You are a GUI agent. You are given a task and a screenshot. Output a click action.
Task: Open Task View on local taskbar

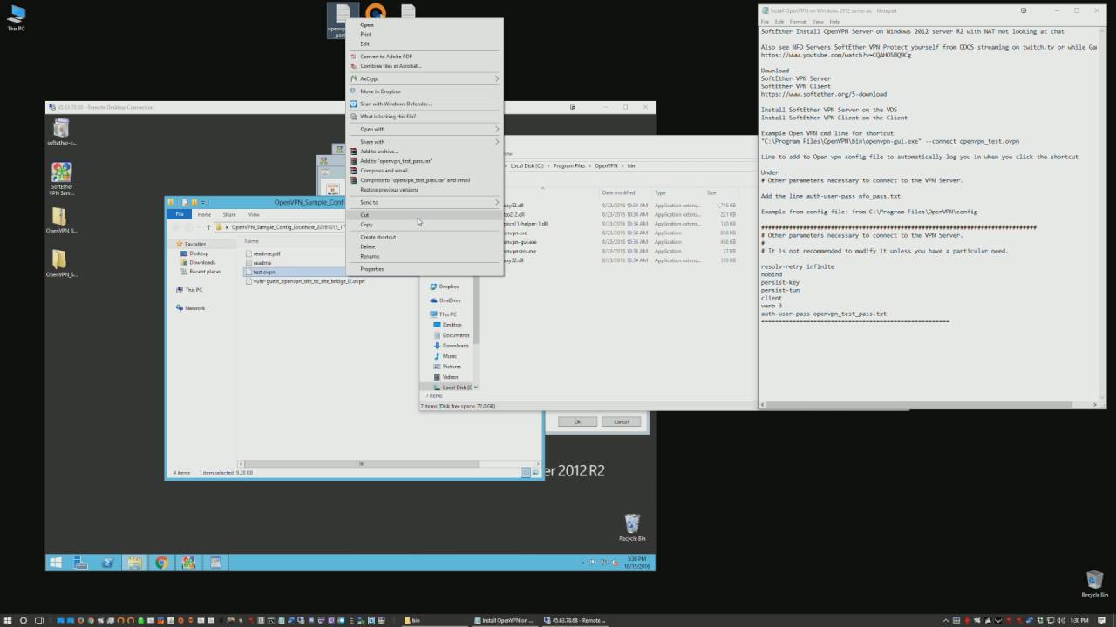click(39, 620)
